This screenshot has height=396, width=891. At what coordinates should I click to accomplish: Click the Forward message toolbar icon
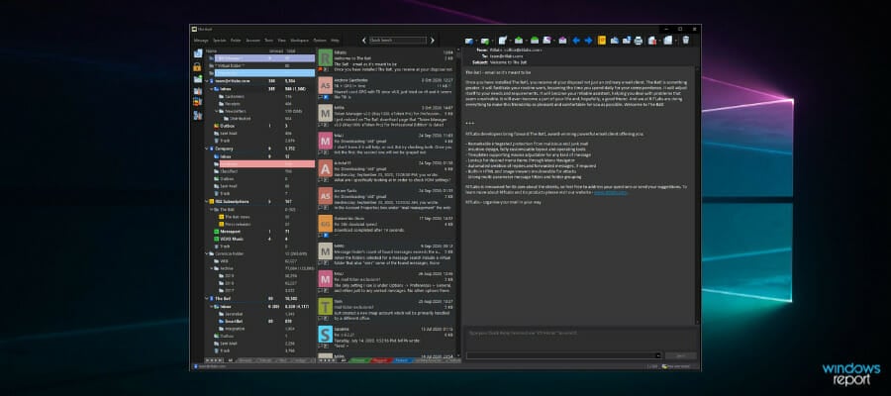click(x=546, y=41)
